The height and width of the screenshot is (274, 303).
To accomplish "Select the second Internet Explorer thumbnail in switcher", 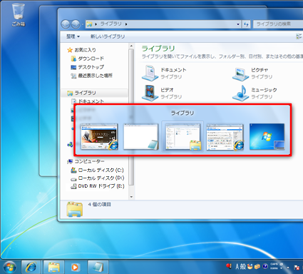I will (225, 137).
